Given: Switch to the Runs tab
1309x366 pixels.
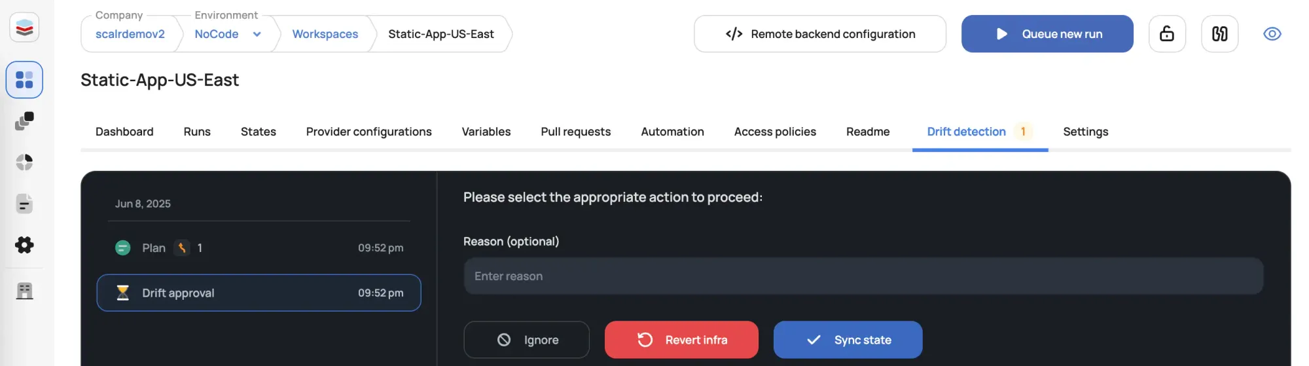Looking at the screenshot, I should tap(197, 132).
